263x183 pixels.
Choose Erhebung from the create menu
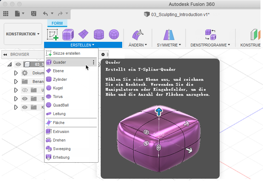tap(71, 157)
